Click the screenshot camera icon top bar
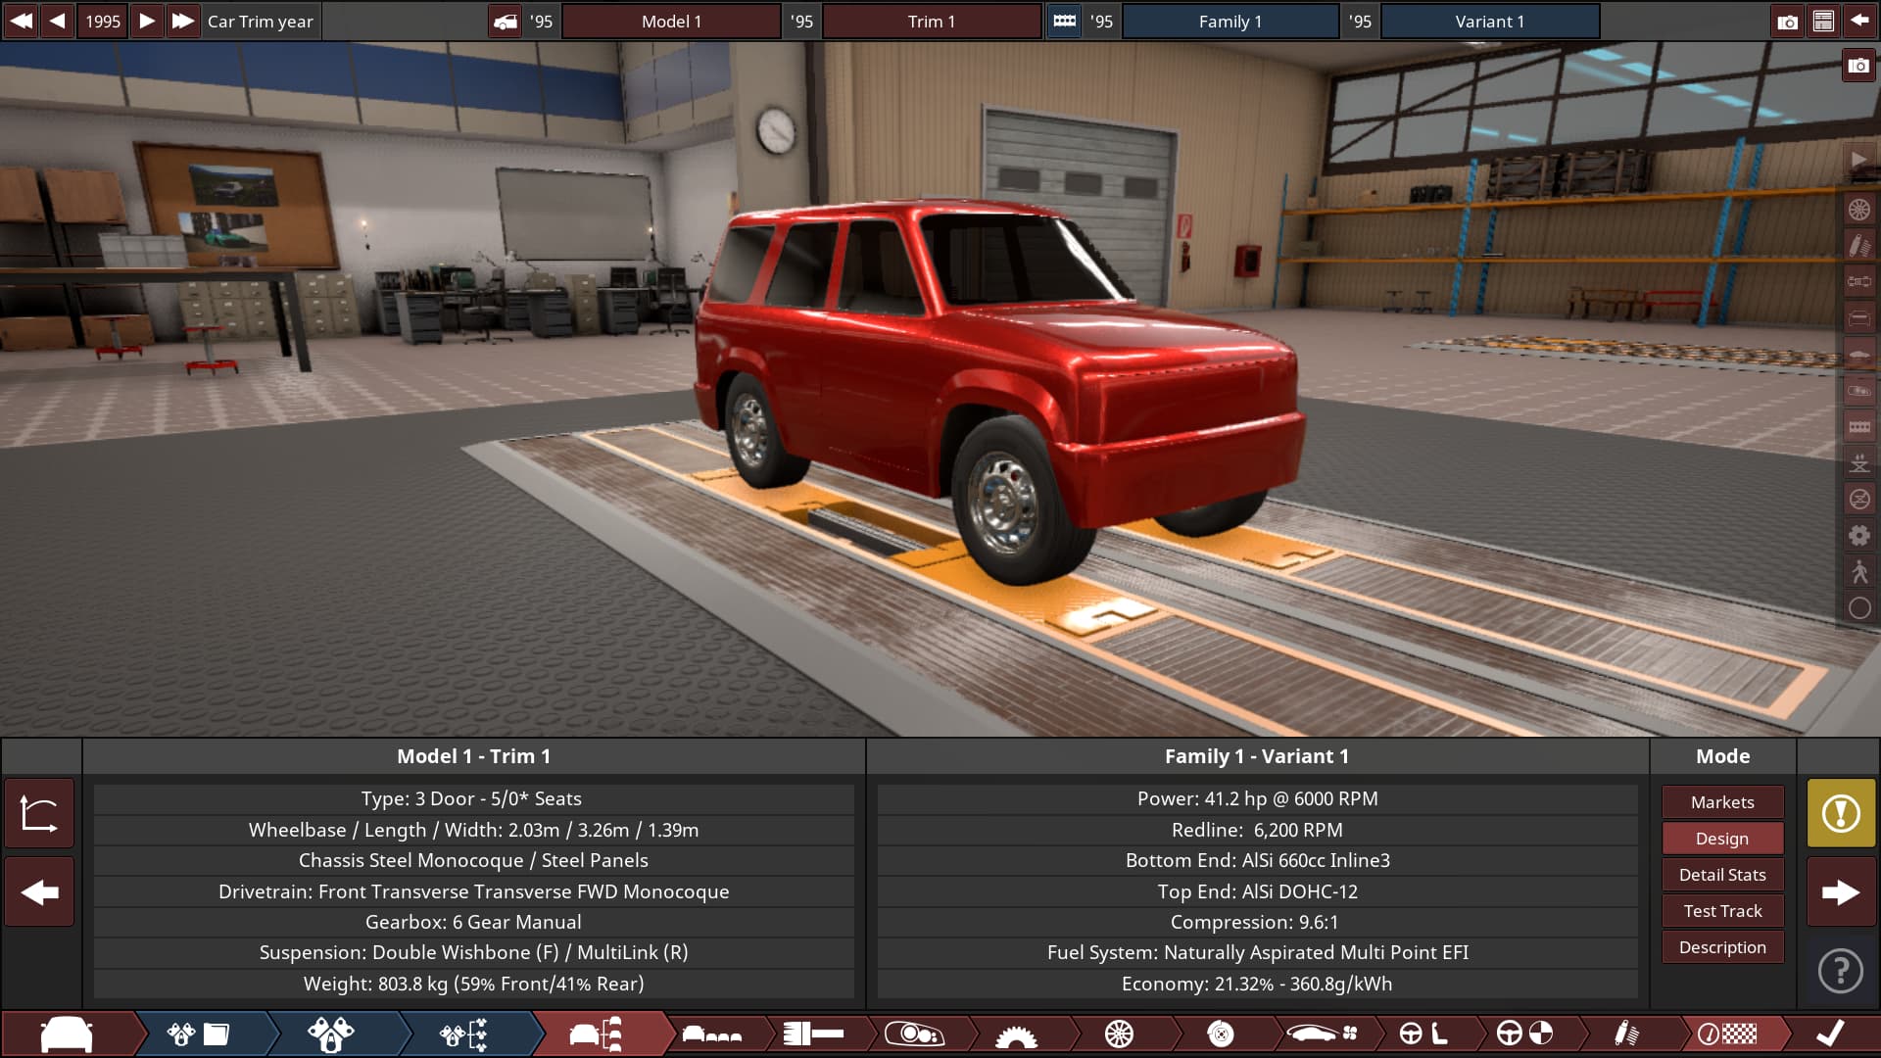 pyautogui.click(x=1787, y=22)
